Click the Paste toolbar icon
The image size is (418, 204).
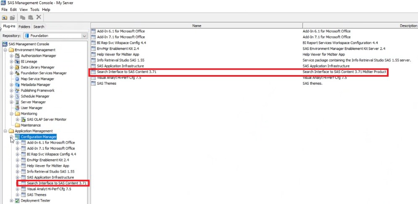tap(31, 18)
